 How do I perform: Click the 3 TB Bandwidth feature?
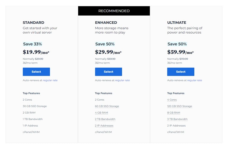177,119
